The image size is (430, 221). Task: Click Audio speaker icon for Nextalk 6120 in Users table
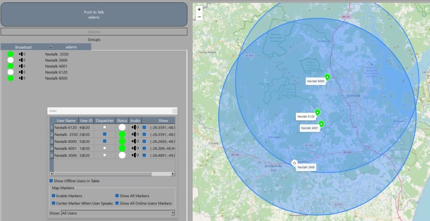(x=135, y=127)
